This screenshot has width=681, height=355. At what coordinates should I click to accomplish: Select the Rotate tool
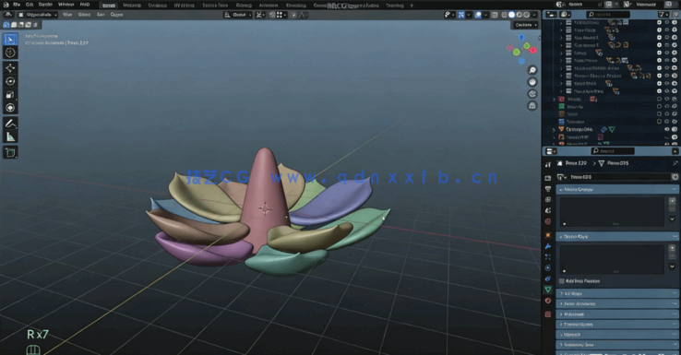(x=10, y=81)
